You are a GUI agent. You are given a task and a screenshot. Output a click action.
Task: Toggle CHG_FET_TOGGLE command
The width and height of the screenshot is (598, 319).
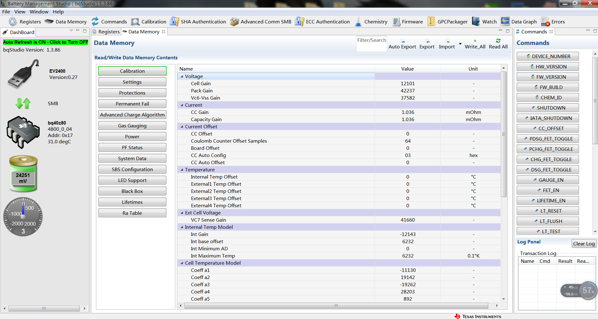click(x=548, y=159)
